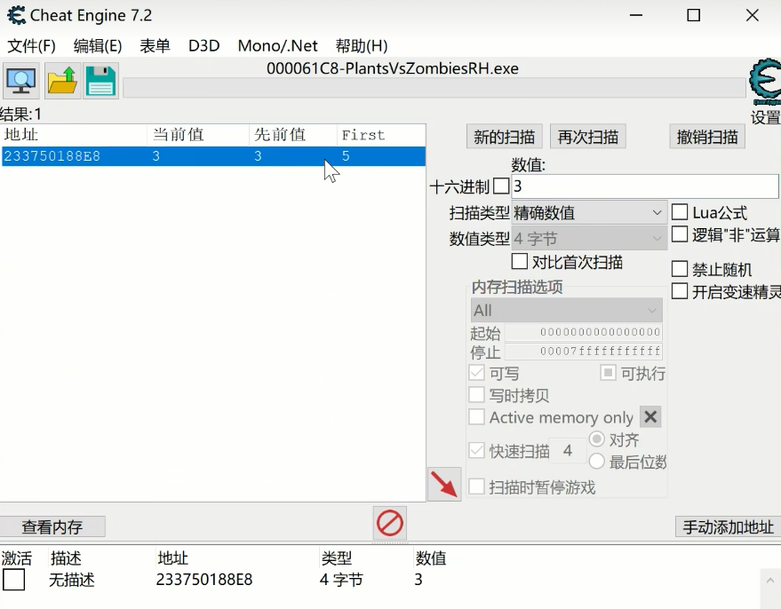Open the 文件(F) menu

click(32, 46)
